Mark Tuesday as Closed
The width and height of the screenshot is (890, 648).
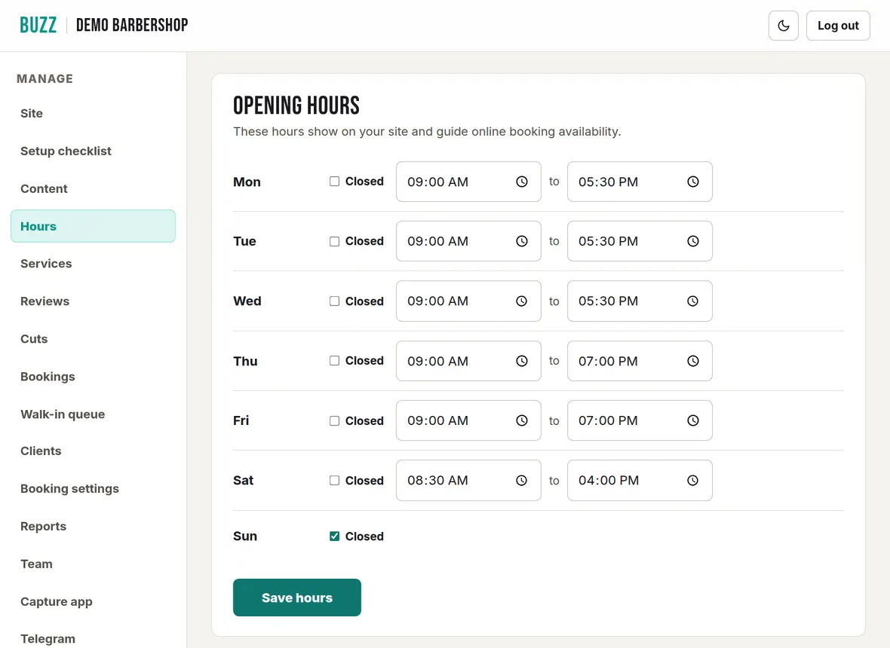(x=334, y=241)
